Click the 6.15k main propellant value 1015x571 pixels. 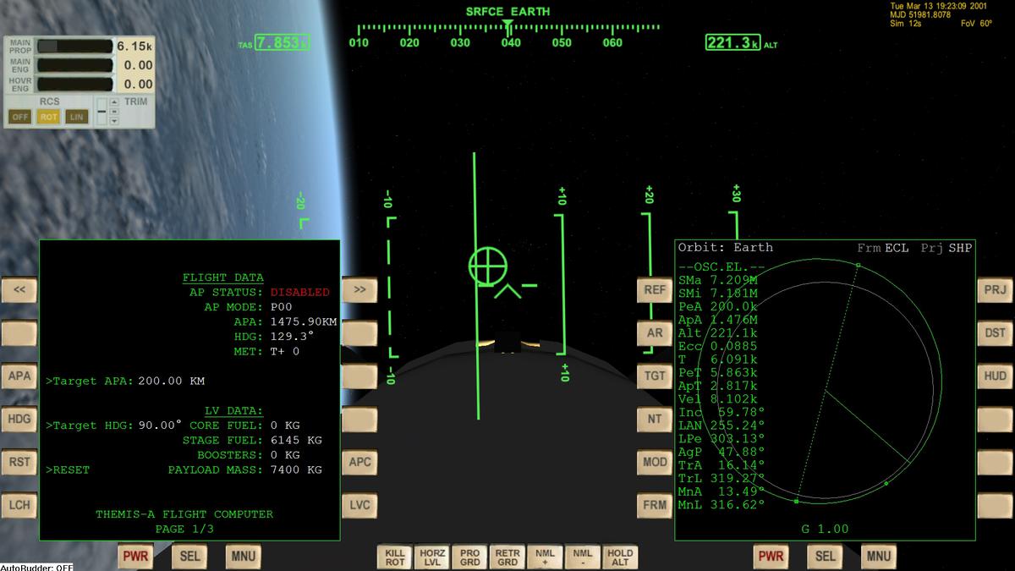tap(134, 46)
